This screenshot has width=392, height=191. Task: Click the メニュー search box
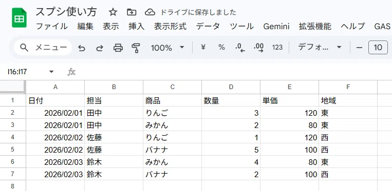(x=43, y=47)
